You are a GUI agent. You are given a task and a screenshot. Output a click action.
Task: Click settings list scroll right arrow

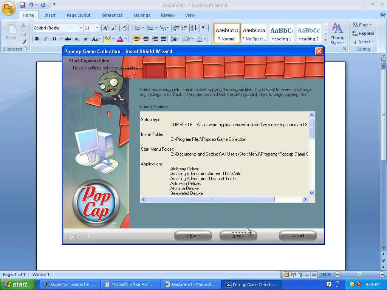click(305, 199)
